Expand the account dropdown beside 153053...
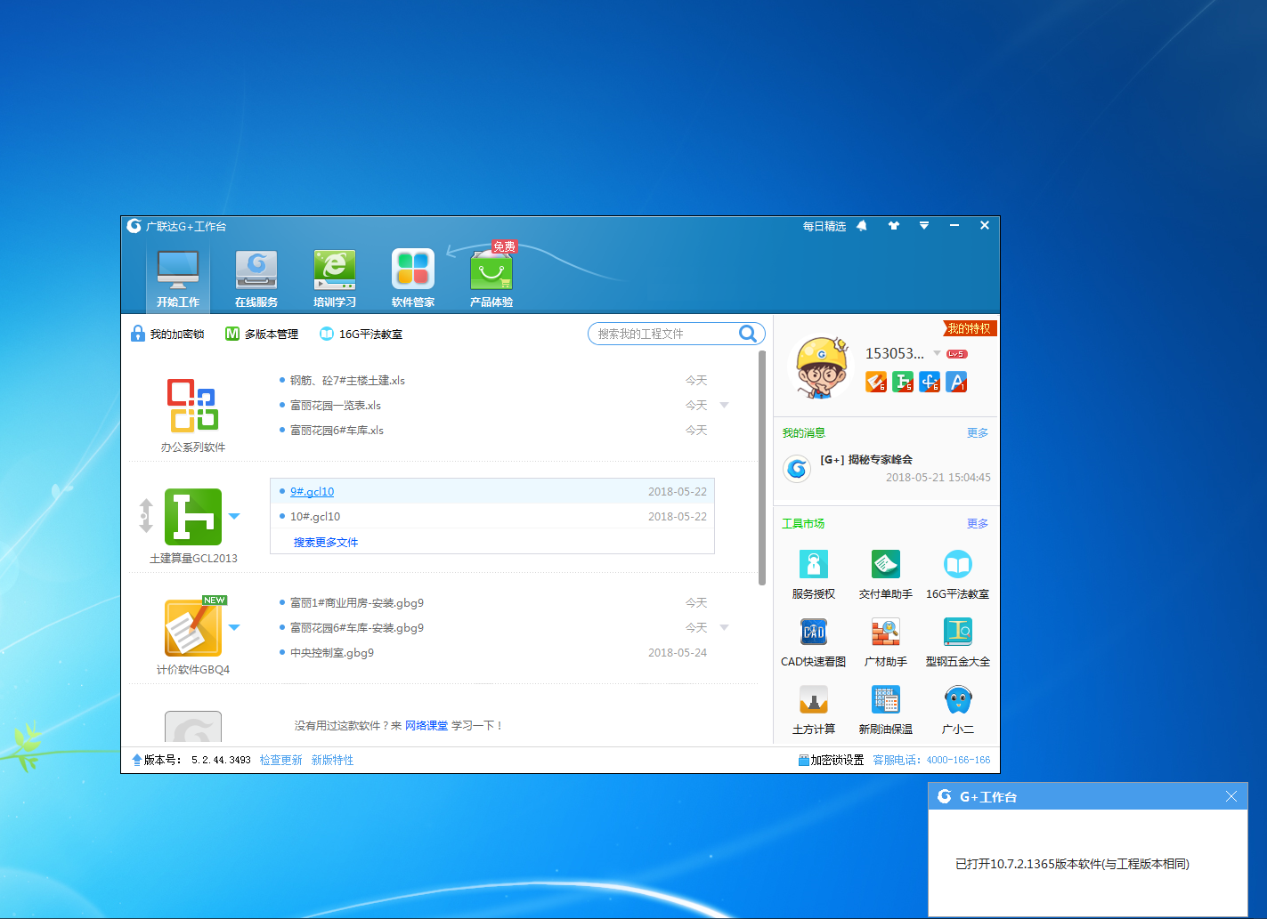 [937, 353]
